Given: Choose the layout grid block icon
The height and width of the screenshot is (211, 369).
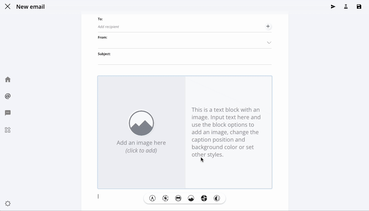Looking at the screenshot, I should (x=204, y=198).
